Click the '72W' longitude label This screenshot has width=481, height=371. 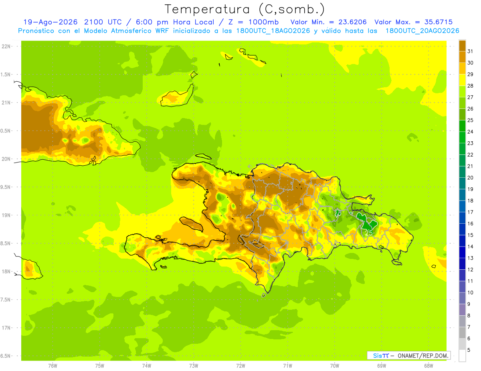240,366
